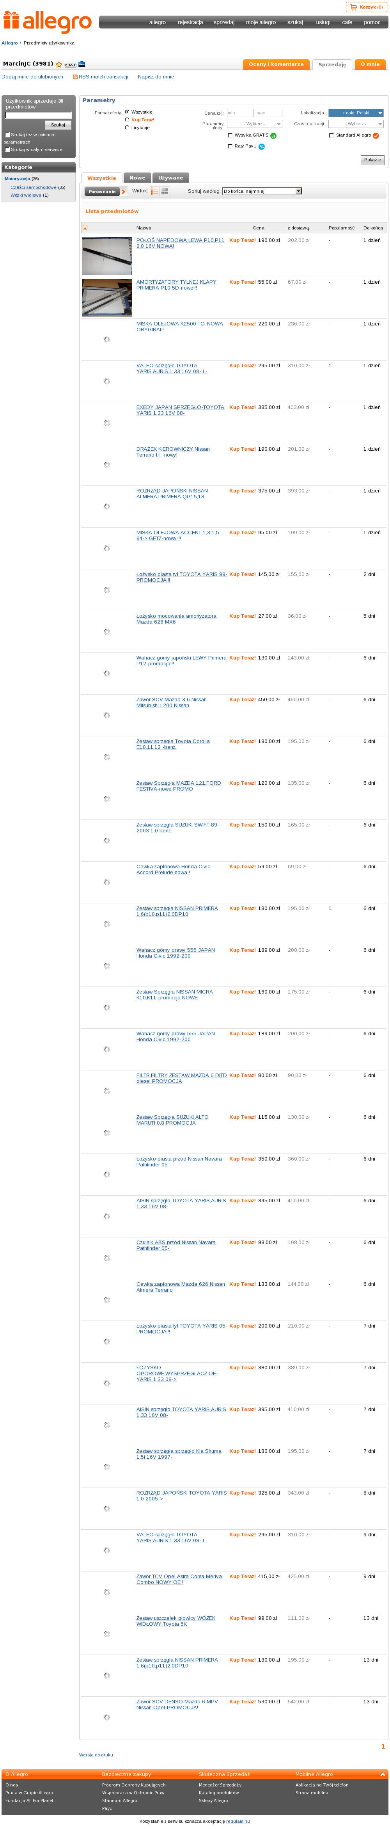Image resolution: width=390 pixels, height=1829 pixels.
Task: Click the Raty PayU blue icon
Action: point(262,146)
